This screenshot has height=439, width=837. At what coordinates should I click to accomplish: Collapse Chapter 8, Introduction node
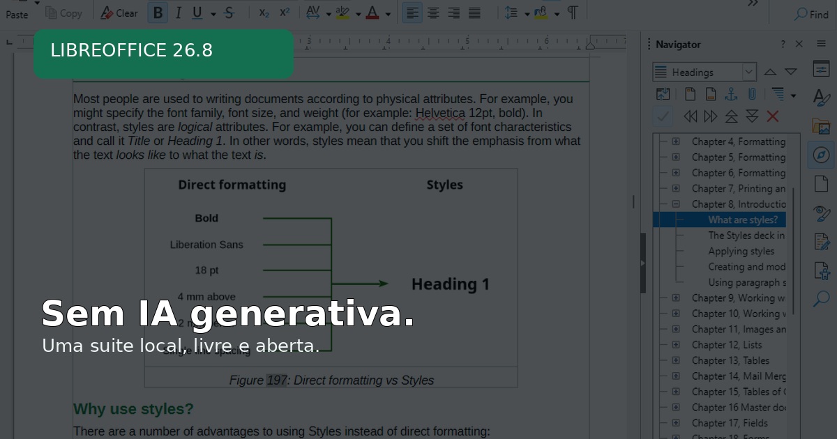676,204
